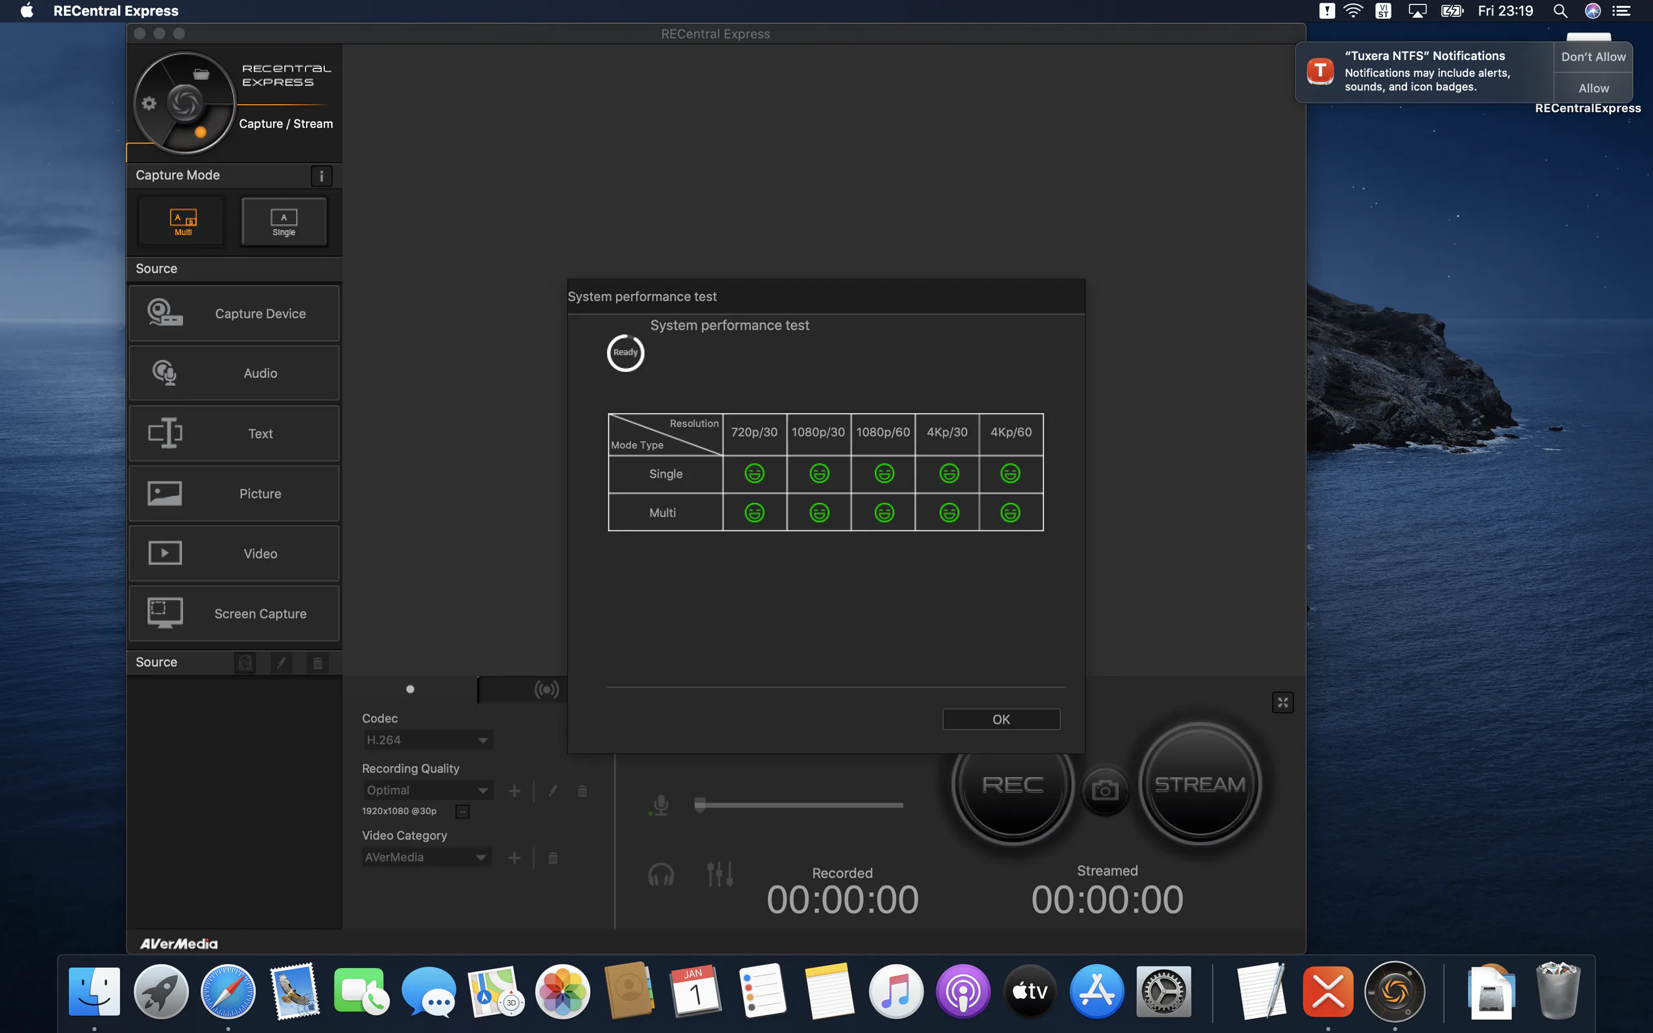
Task: Select Capture / Stream mode on the dial
Action: click(x=200, y=132)
